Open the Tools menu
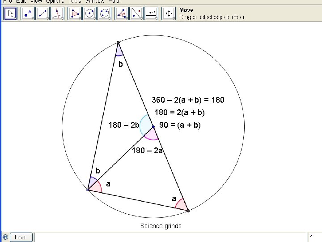This screenshot has height=242, width=322. (75, 1)
